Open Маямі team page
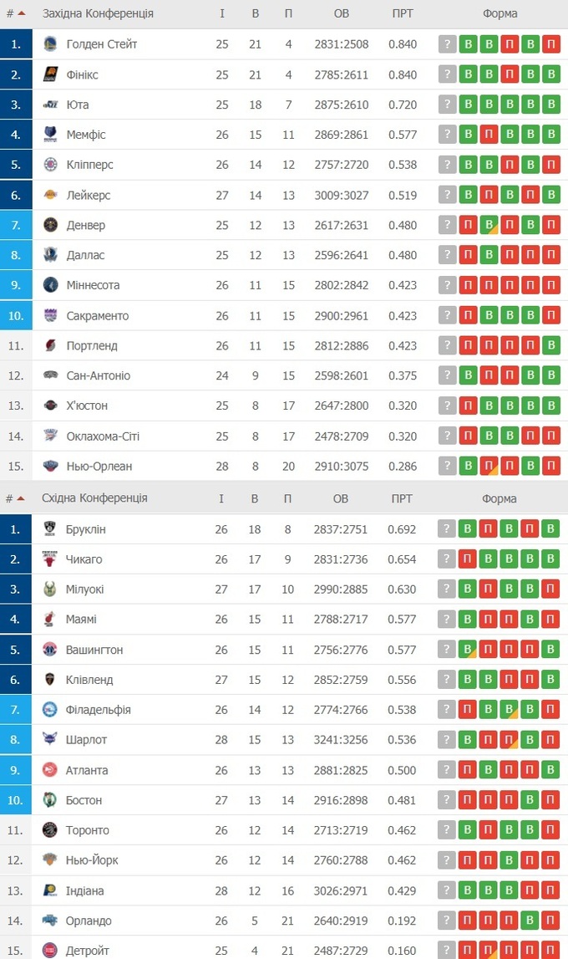 coord(81,620)
